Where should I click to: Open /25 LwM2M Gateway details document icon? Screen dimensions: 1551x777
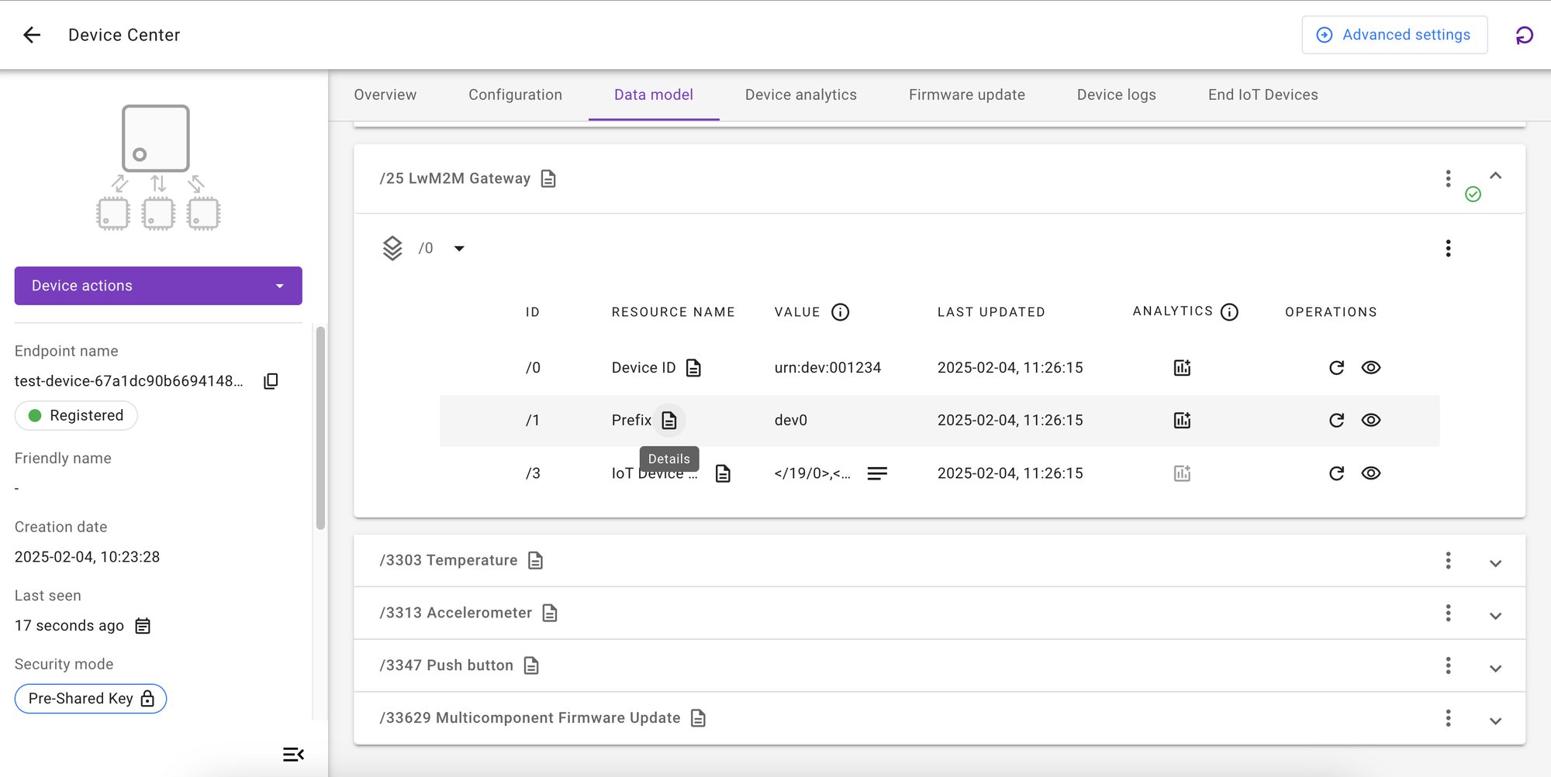click(x=548, y=179)
